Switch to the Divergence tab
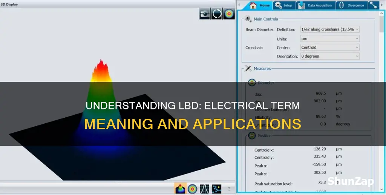This screenshot has width=386, height=195. (x=352, y=5)
